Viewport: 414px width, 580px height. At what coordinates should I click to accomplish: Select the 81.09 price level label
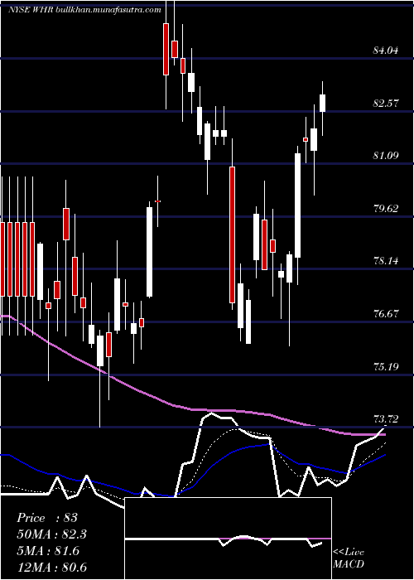point(386,156)
